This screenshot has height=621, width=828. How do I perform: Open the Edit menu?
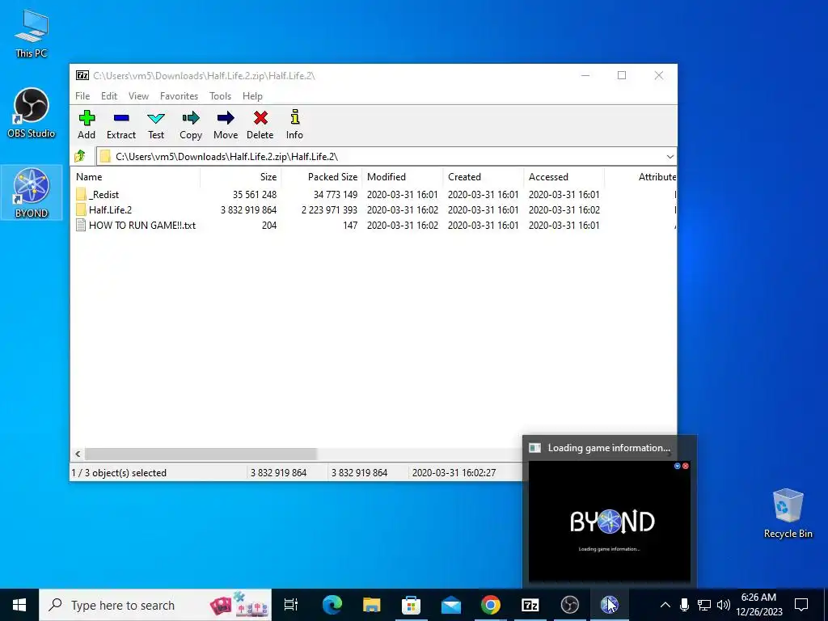pyautogui.click(x=109, y=96)
